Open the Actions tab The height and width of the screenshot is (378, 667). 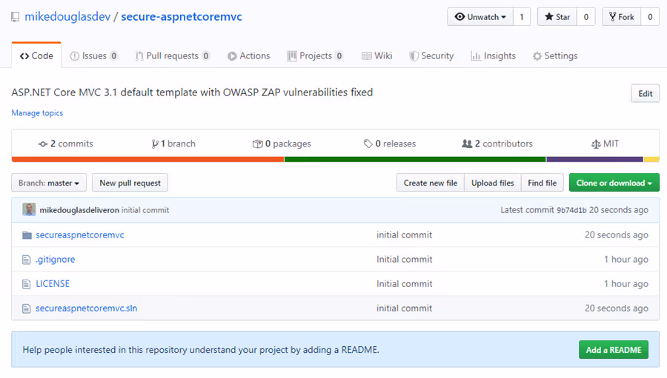coord(248,55)
